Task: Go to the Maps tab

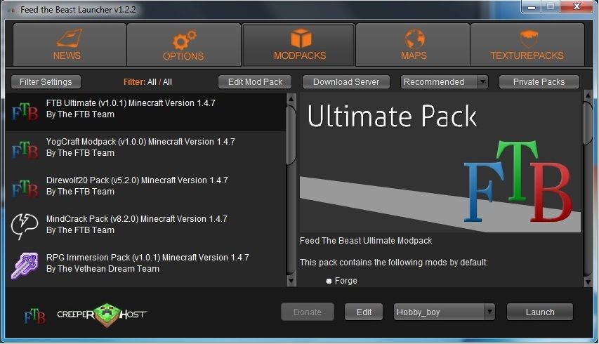Action: [x=413, y=44]
